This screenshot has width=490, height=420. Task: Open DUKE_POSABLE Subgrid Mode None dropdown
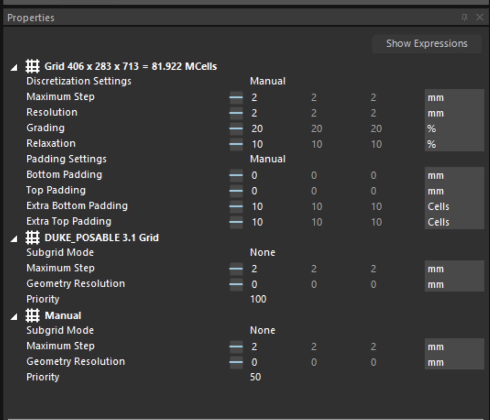[x=262, y=253]
